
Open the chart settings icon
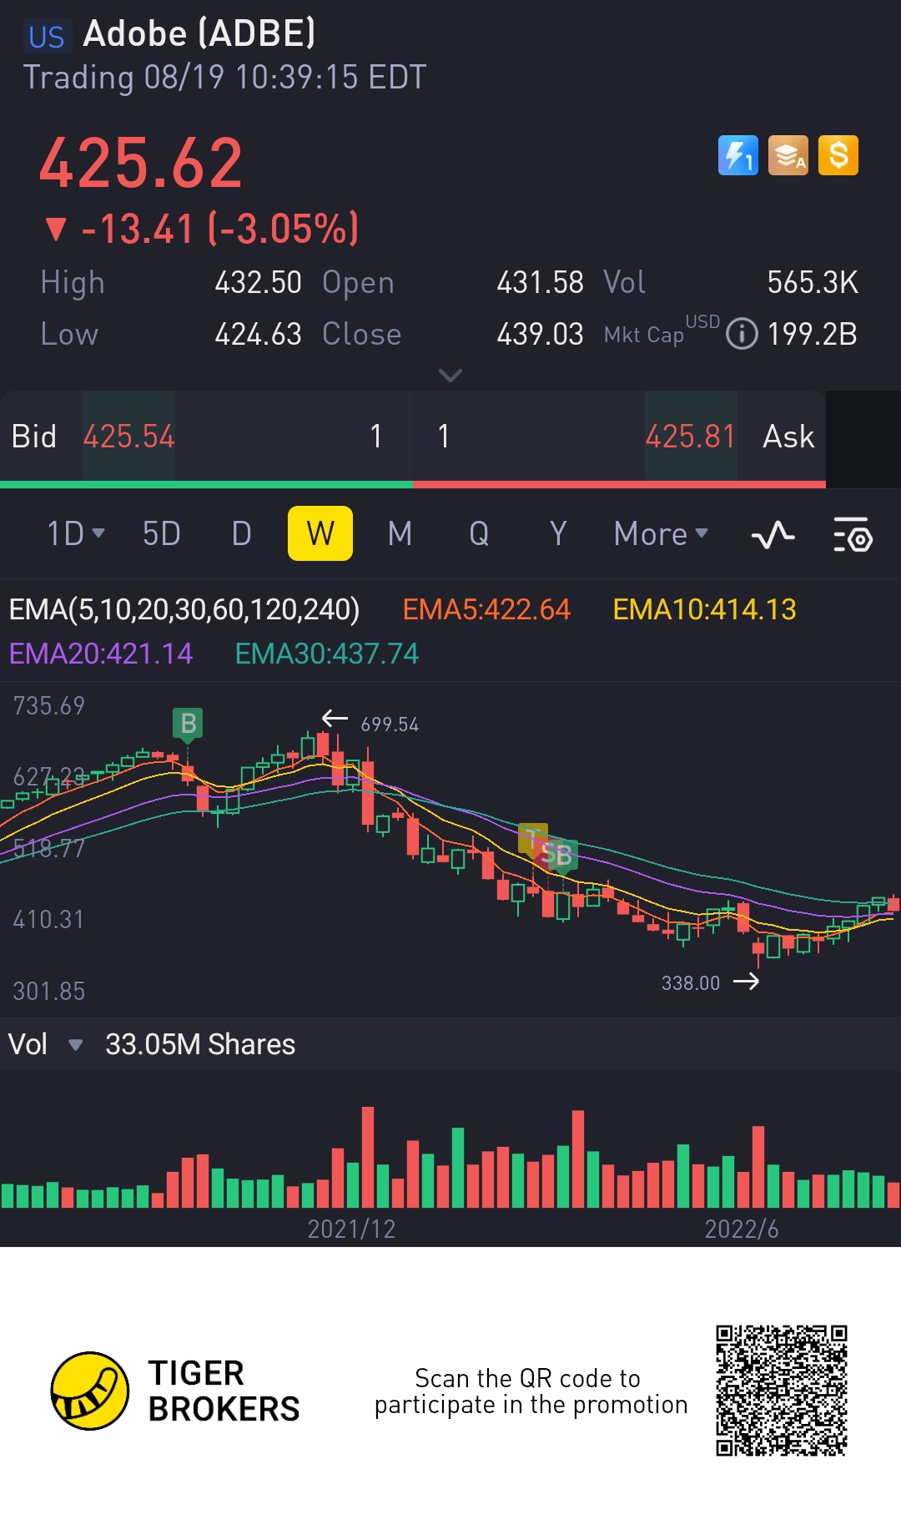pos(853,534)
